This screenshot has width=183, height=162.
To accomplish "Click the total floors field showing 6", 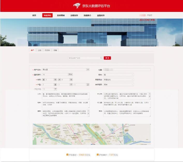I will click(x=65, y=80).
